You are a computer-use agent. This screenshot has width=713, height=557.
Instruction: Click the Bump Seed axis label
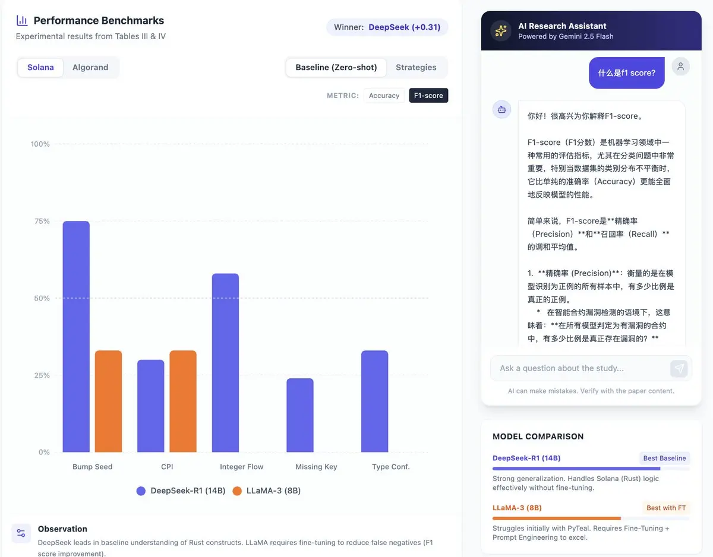tap(92, 467)
